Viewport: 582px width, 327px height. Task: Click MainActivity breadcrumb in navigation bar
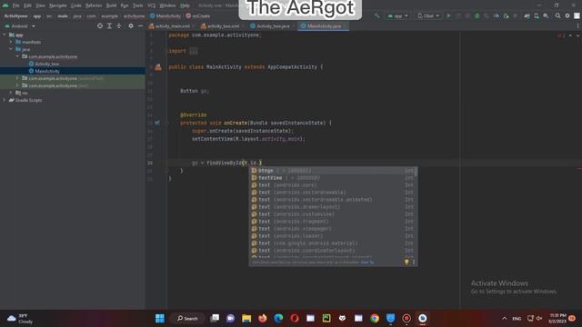tap(166, 16)
